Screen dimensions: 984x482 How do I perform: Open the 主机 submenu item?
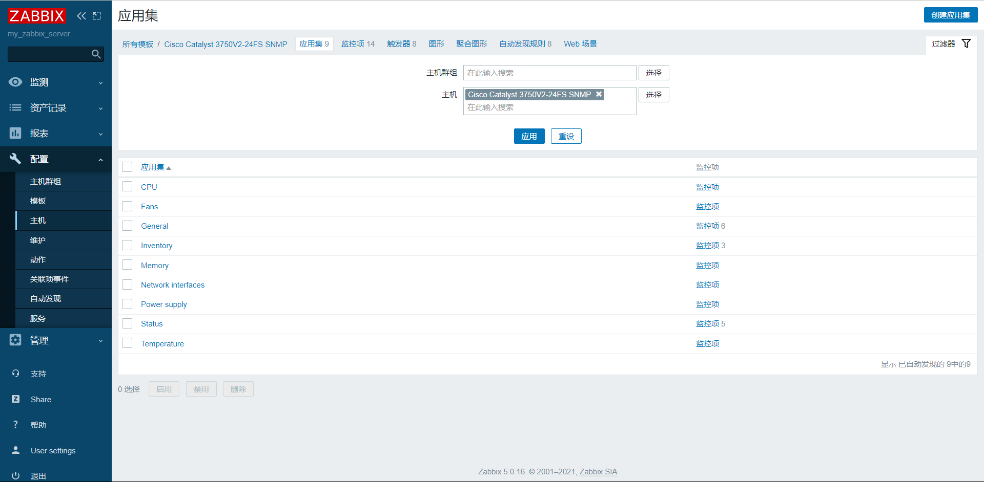[64, 221]
